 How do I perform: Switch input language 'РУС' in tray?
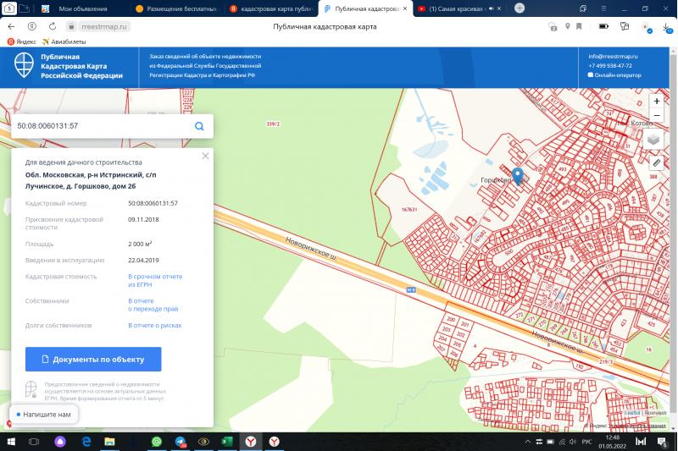586,442
